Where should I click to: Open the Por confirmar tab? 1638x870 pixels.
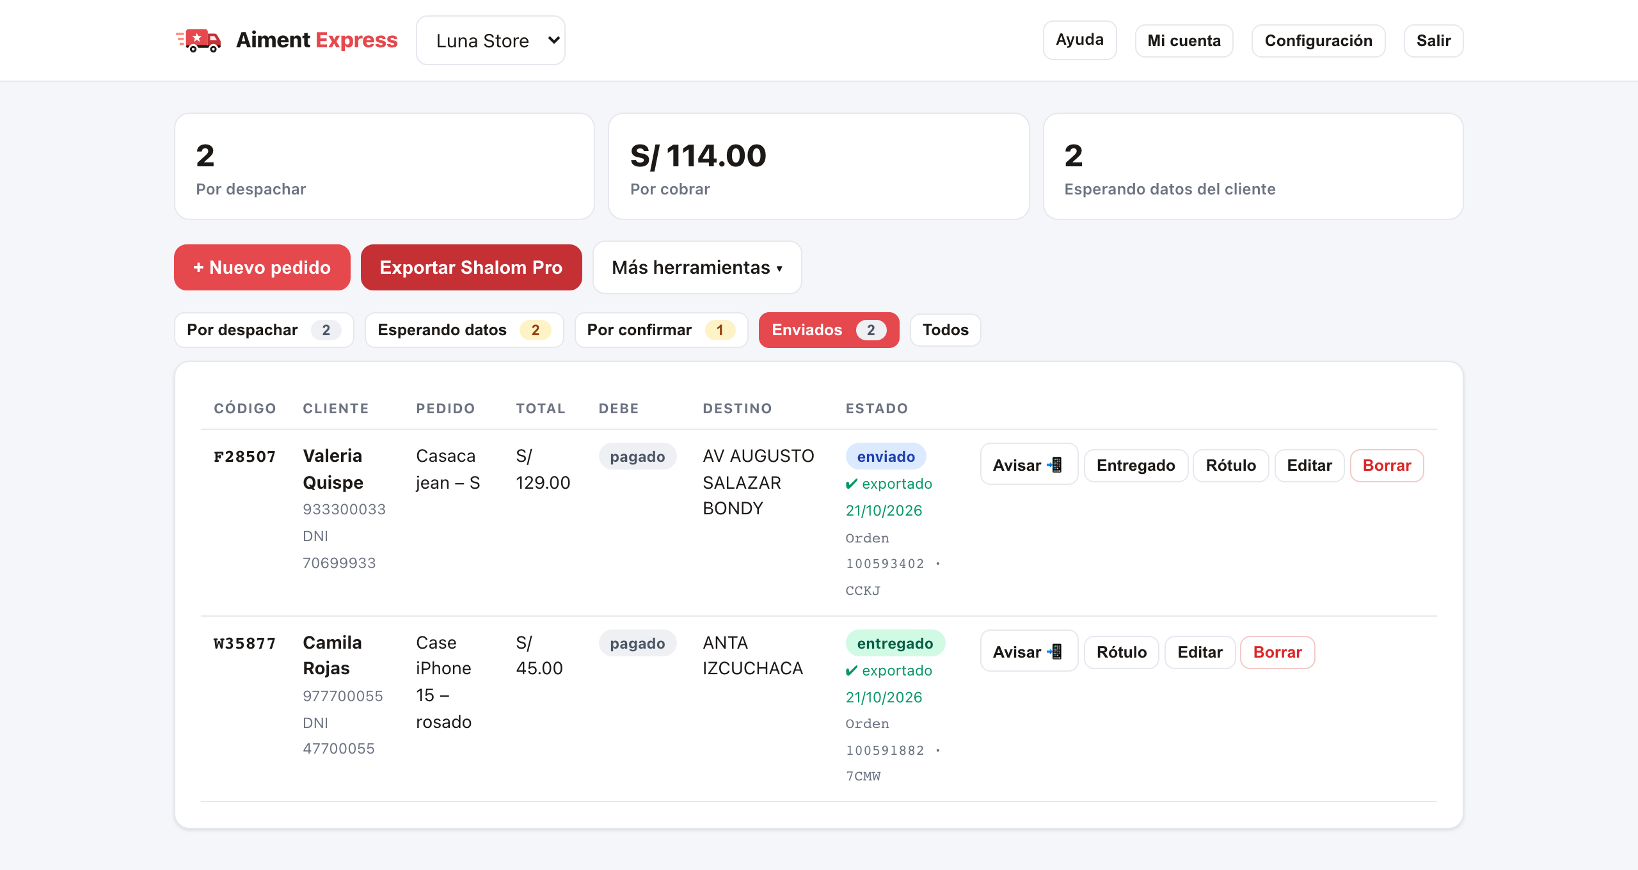coord(661,330)
